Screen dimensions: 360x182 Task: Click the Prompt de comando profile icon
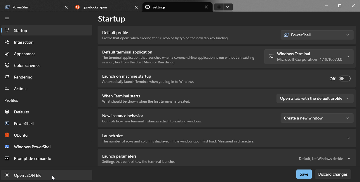(x=7, y=158)
